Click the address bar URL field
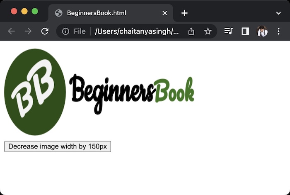This screenshot has height=195, width=290. [x=137, y=31]
